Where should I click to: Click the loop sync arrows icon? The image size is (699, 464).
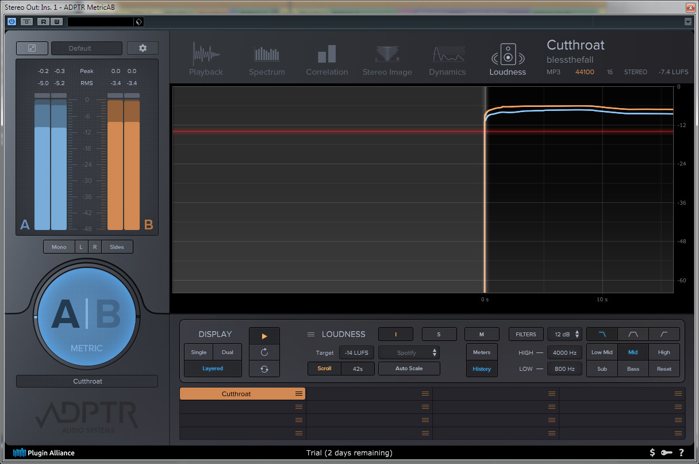click(x=264, y=369)
